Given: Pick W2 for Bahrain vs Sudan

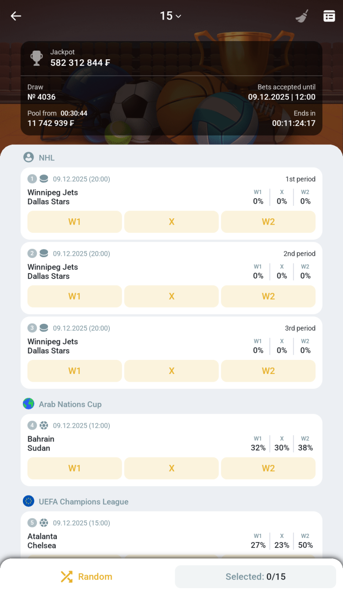Looking at the screenshot, I should click(x=268, y=469).
